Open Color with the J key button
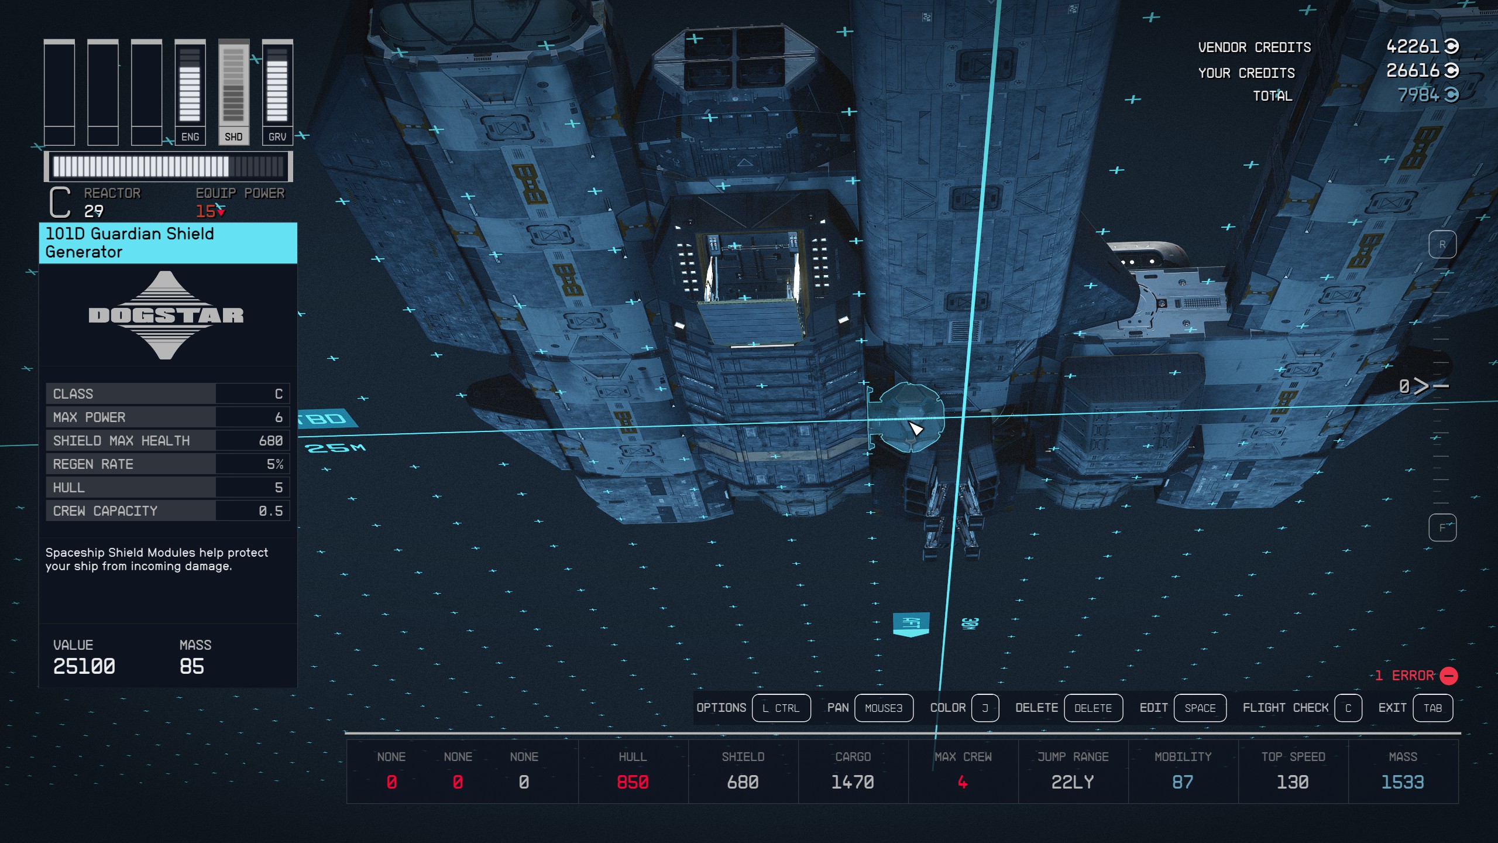Screen dimensions: 1498x843 tap(985, 708)
